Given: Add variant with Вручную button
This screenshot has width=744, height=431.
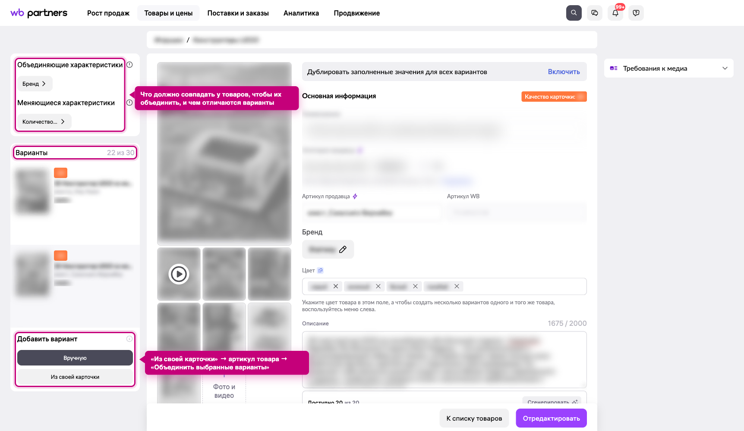Looking at the screenshot, I should point(75,358).
